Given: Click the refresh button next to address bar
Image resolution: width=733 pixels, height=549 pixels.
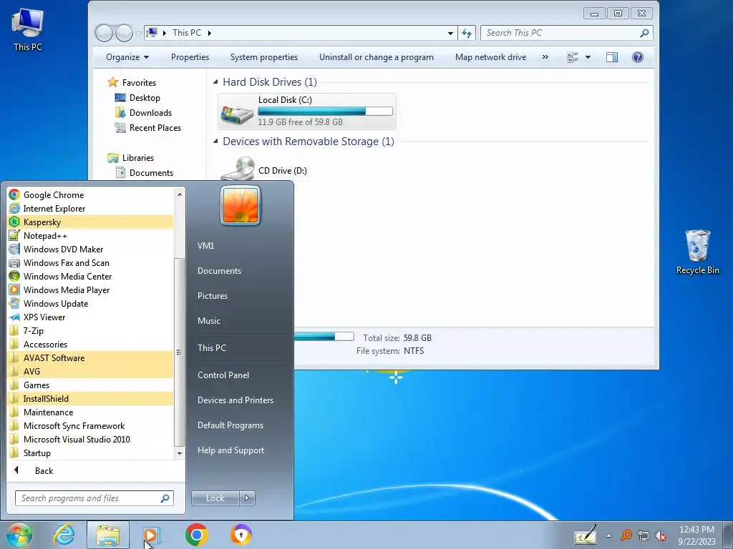Looking at the screenshot, I should tap(467, 33).
